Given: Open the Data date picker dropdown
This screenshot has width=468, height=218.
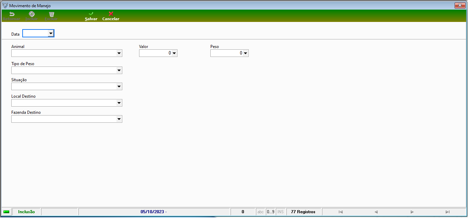Looking at the screenshot, I should pos(51,34).
